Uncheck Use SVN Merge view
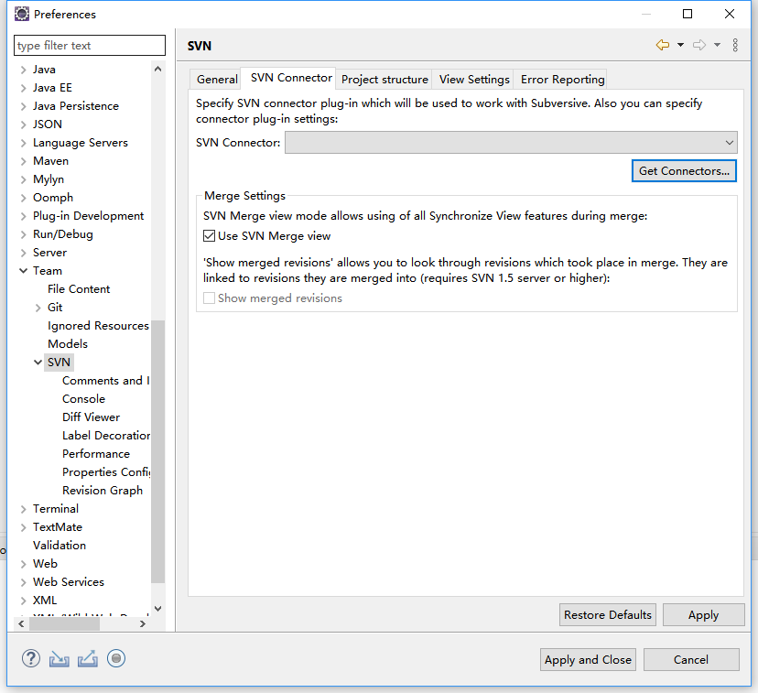758x693 pixels. [210, 236]
